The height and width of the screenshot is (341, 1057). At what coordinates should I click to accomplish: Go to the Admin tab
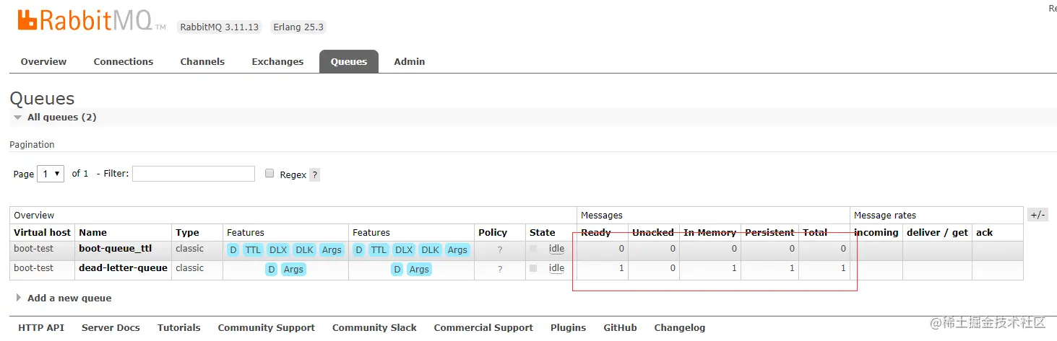point(409,62)
